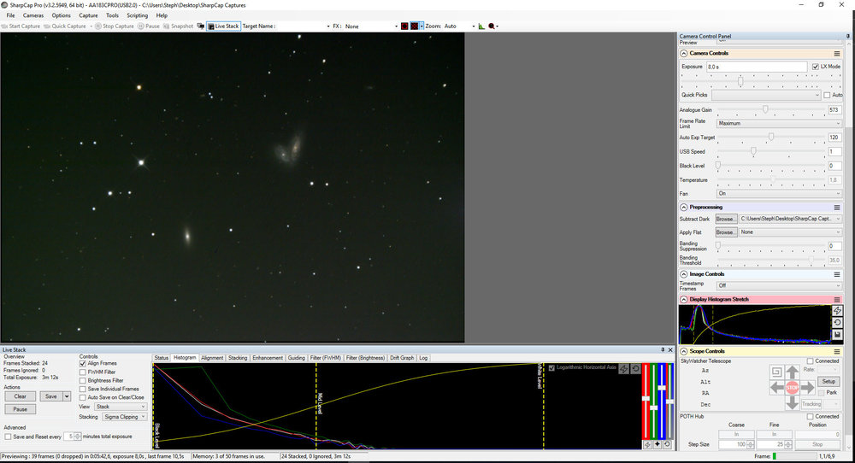Viewport: 855px width, 463px height.
Task: Check Save Individual Frames
Action: pyautogui.click(x=83, y=389)
